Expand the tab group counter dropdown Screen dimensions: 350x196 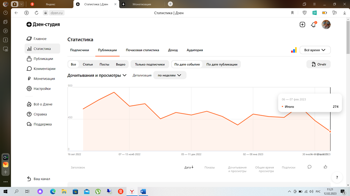coord(21,4)
